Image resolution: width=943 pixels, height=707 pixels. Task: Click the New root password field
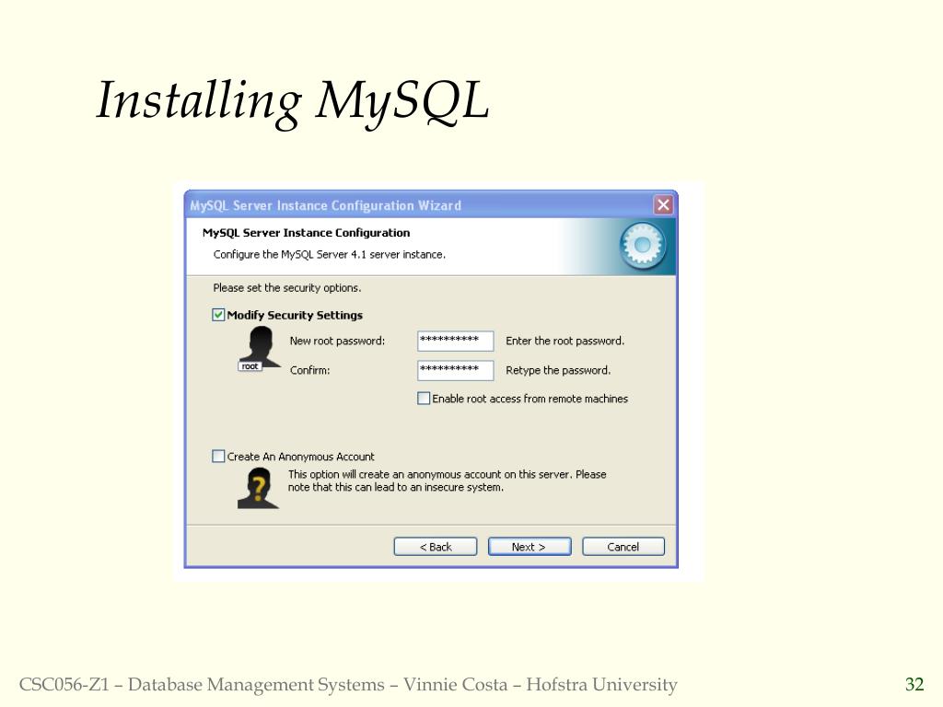(455, 341)
